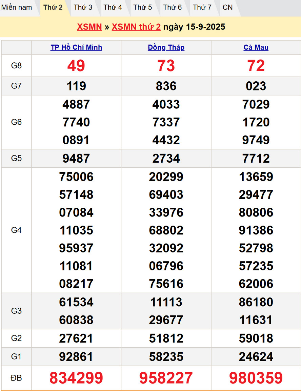Open the Cà Mau province link

coord(256,47)
